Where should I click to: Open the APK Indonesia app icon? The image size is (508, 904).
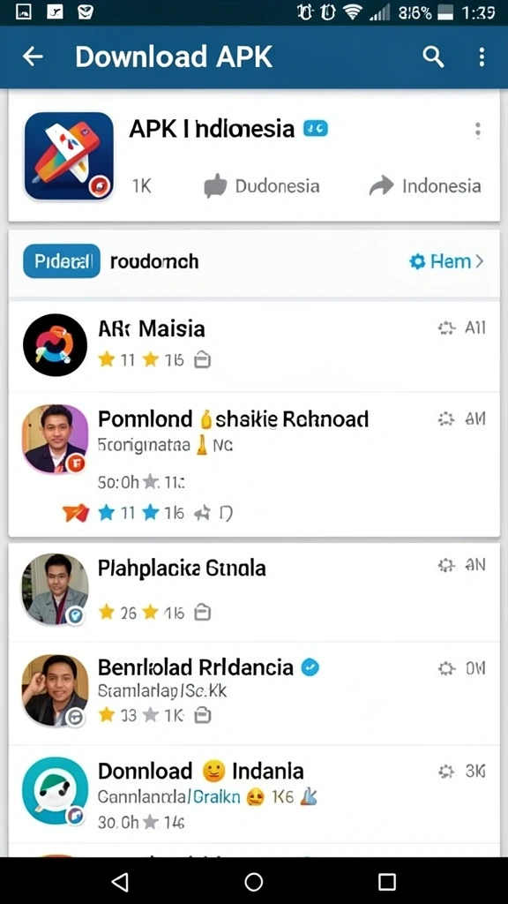click(x=69, y=155)
